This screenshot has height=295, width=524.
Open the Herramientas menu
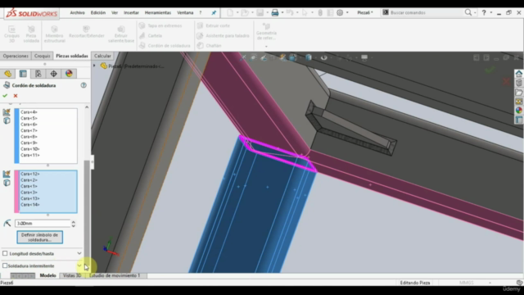pyautogui.click(x=158, y=13)
